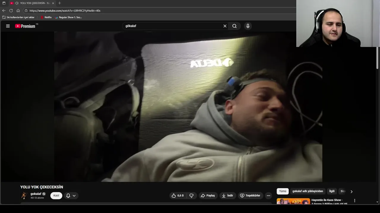Open the YouTube guide hamburger menu

8,26
